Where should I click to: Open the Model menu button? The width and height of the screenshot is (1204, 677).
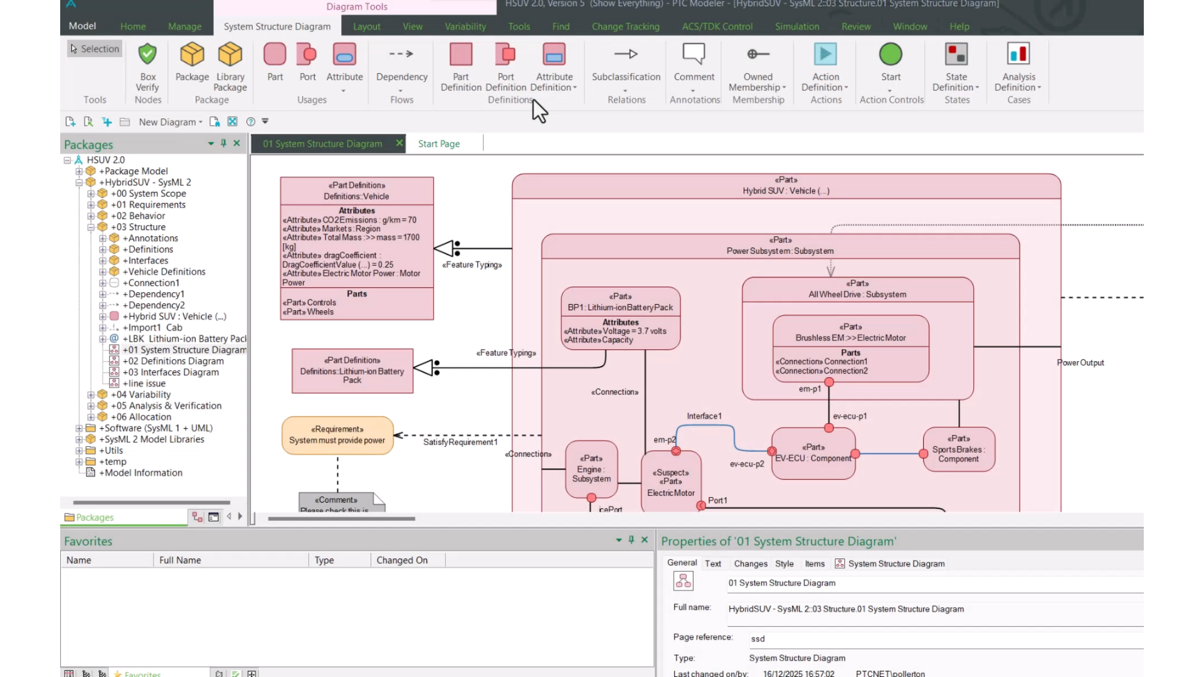pyautogui.click(x=82, y=26)
